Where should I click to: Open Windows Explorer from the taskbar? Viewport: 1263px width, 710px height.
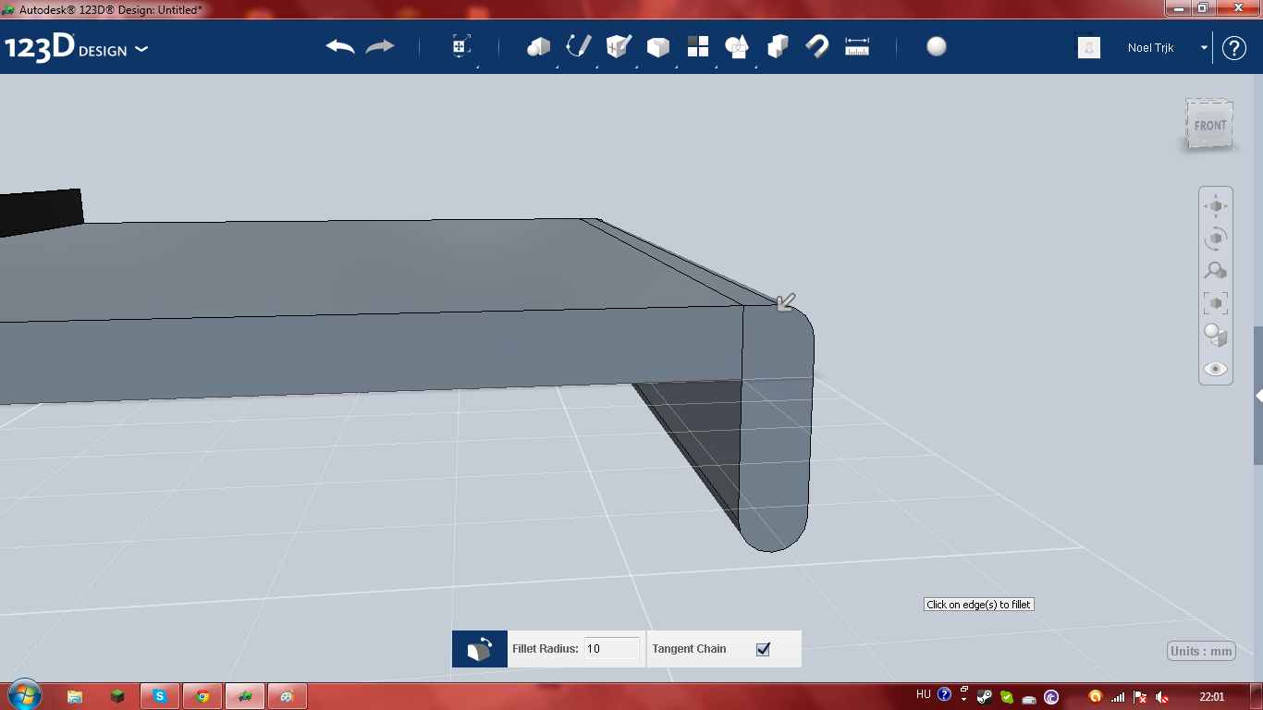pyautogui.click(x=75, y=696)
